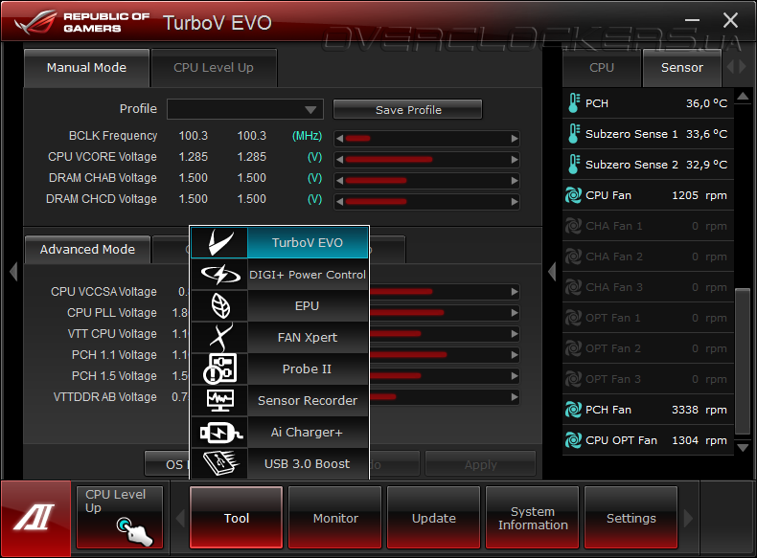Open System Information

coord(533,518)
